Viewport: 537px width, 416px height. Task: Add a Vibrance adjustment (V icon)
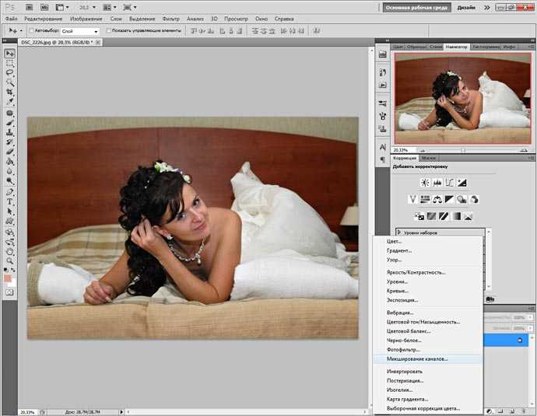pos(412,199)
